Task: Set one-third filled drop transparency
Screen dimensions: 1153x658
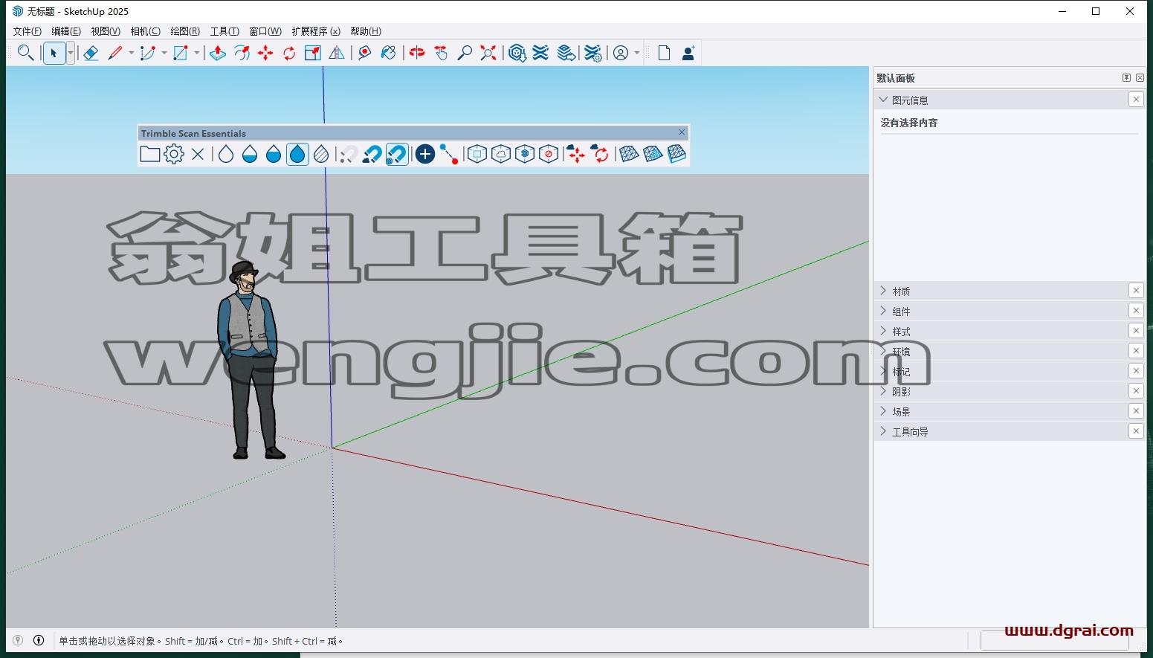Action: [x=250, y=154]
